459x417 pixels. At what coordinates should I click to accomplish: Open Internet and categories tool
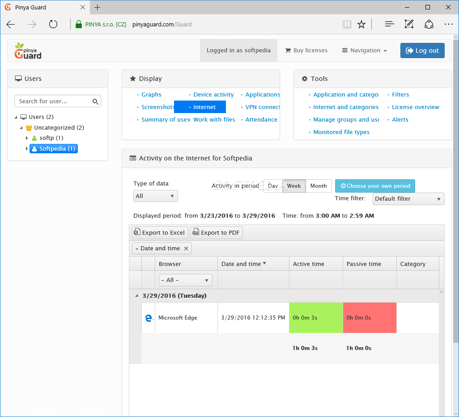click(x=346, y=107)
